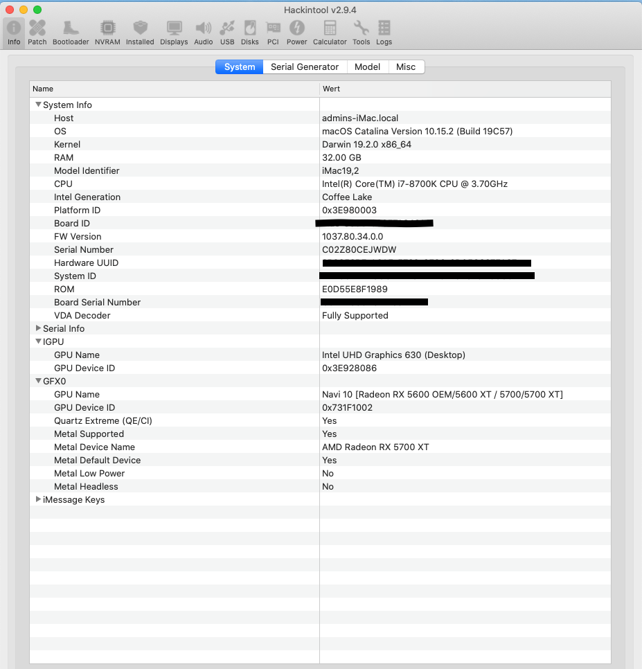Viewport: 642px width, 669px height.
Task: Select the FW Version value 1037.80.34.0.0
Action: [x=353, y=236]
